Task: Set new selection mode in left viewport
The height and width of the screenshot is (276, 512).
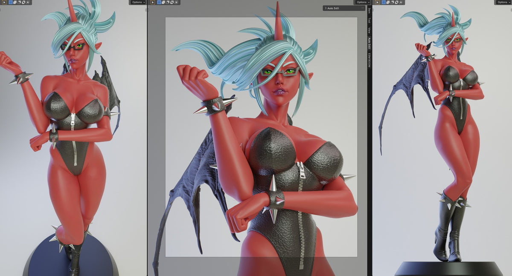Action: [11, 2]
